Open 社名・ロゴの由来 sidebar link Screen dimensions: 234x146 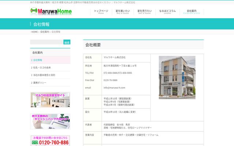(50, 68)
